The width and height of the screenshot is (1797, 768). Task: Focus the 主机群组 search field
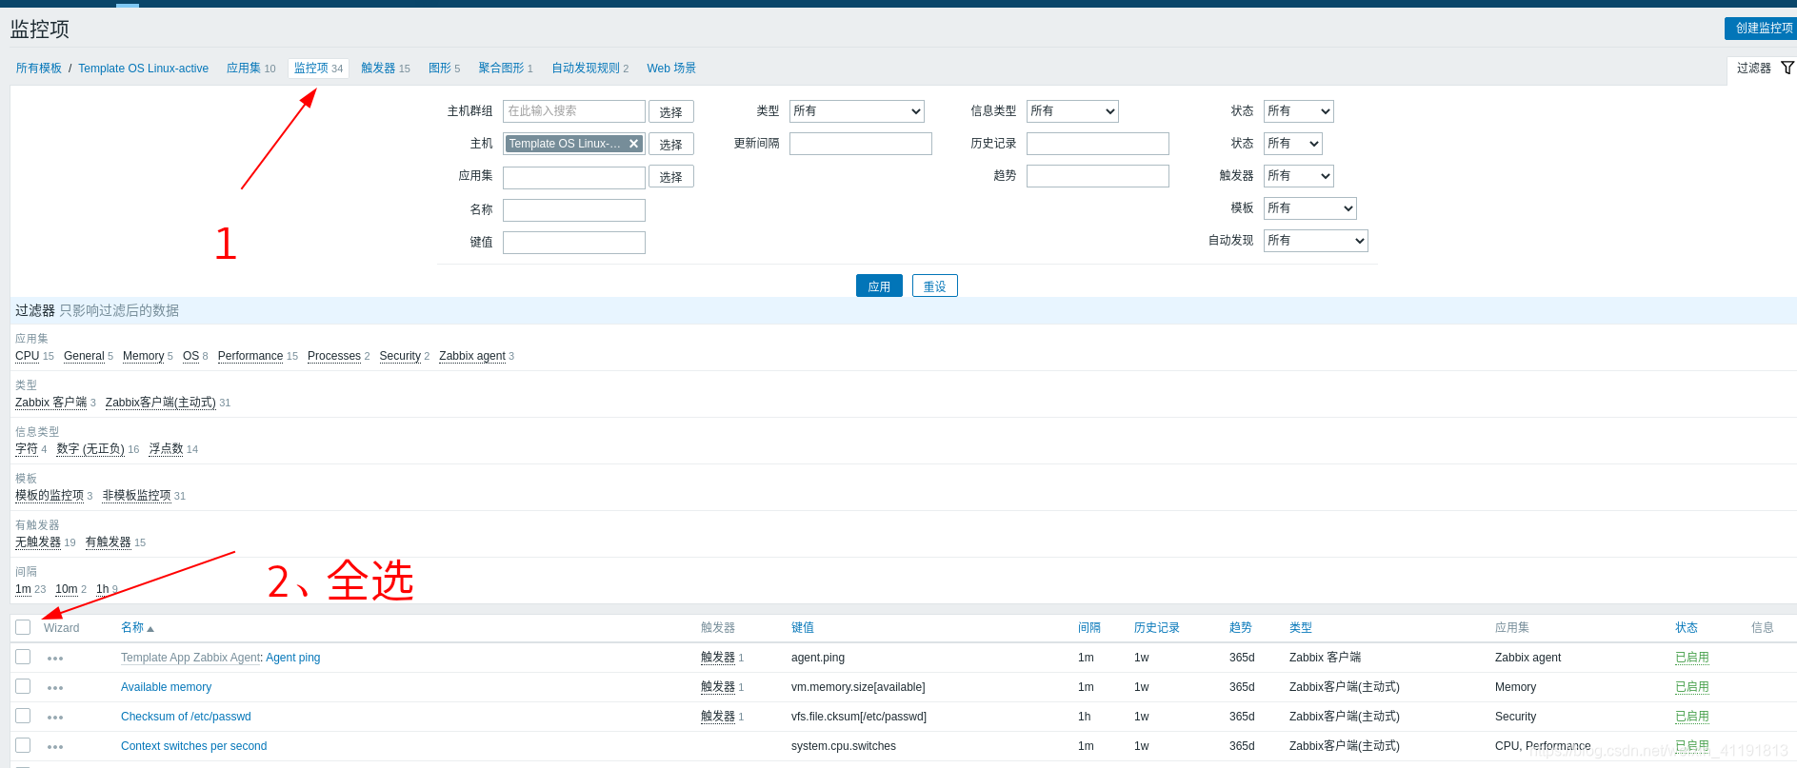point(574,111)
